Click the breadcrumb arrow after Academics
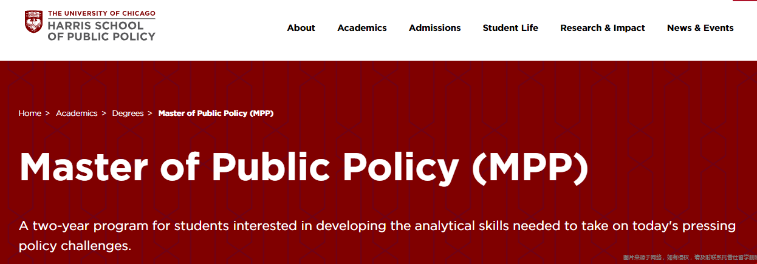This screenshot has height=264, width=757. pyautogui.click(x=104, y=113)
